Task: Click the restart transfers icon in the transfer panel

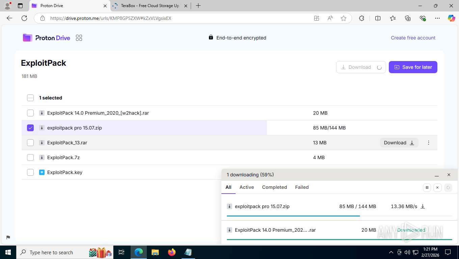Action: pyautogui.click(x=448, y=188)
